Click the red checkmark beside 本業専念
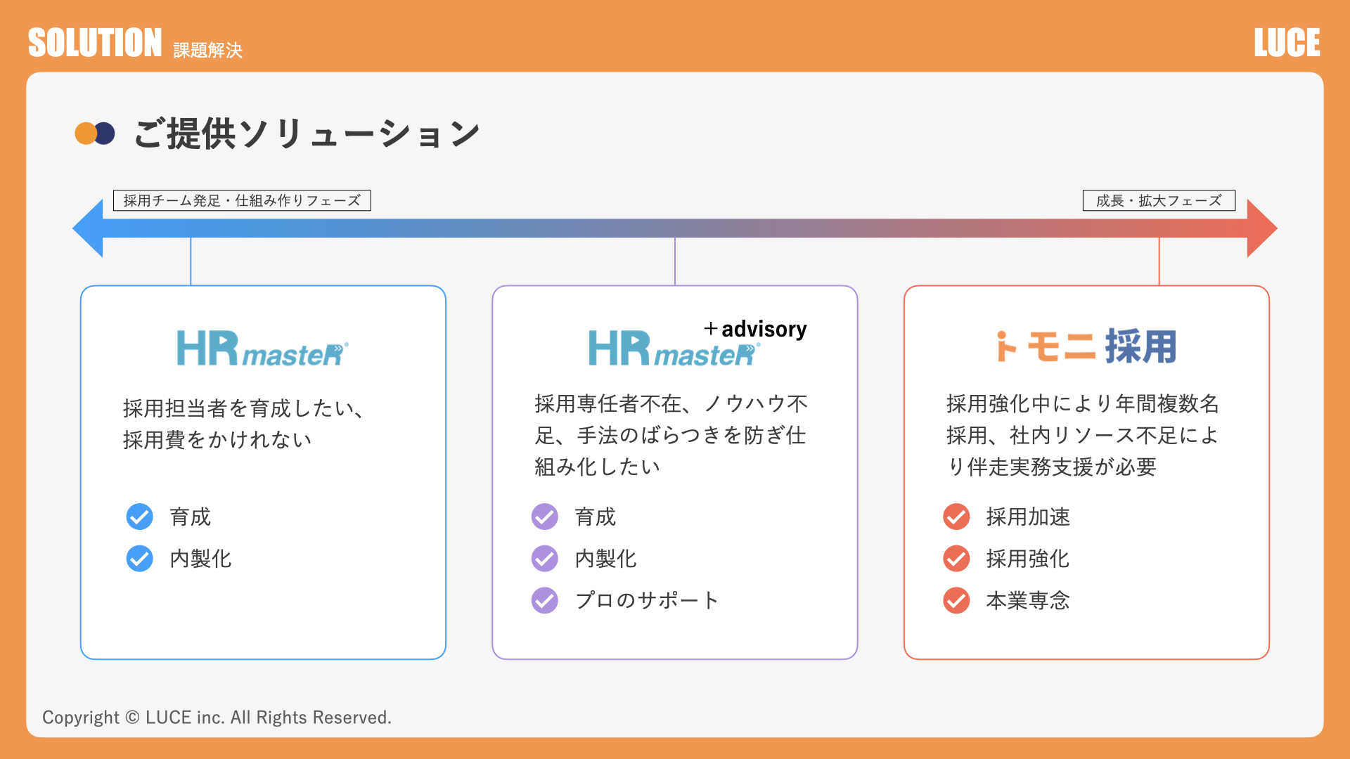The width and height of the screenshot is (1350, 759). [x=956, y=600]
